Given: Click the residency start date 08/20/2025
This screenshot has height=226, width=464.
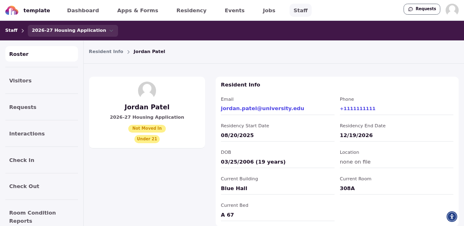Looking at the screenshot, I should (x=237, y=135).
